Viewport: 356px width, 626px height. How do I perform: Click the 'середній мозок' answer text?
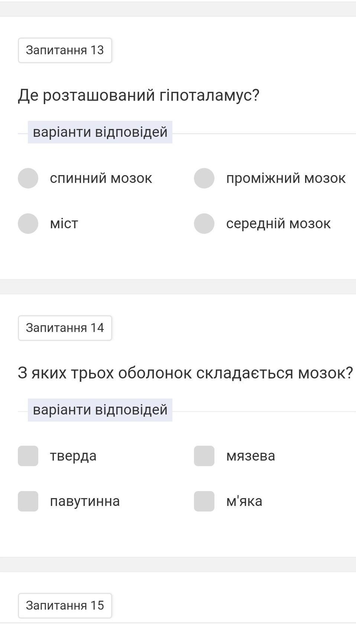click(x=278, y=224)
